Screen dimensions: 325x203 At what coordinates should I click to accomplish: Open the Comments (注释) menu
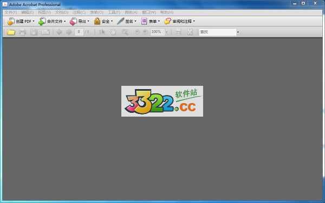pyautogui.click(x=79, y=12)
